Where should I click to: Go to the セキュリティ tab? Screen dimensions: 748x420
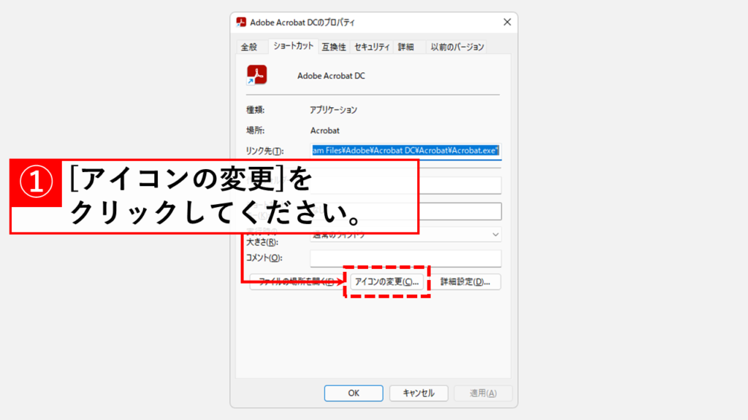(x=372, y=47)
